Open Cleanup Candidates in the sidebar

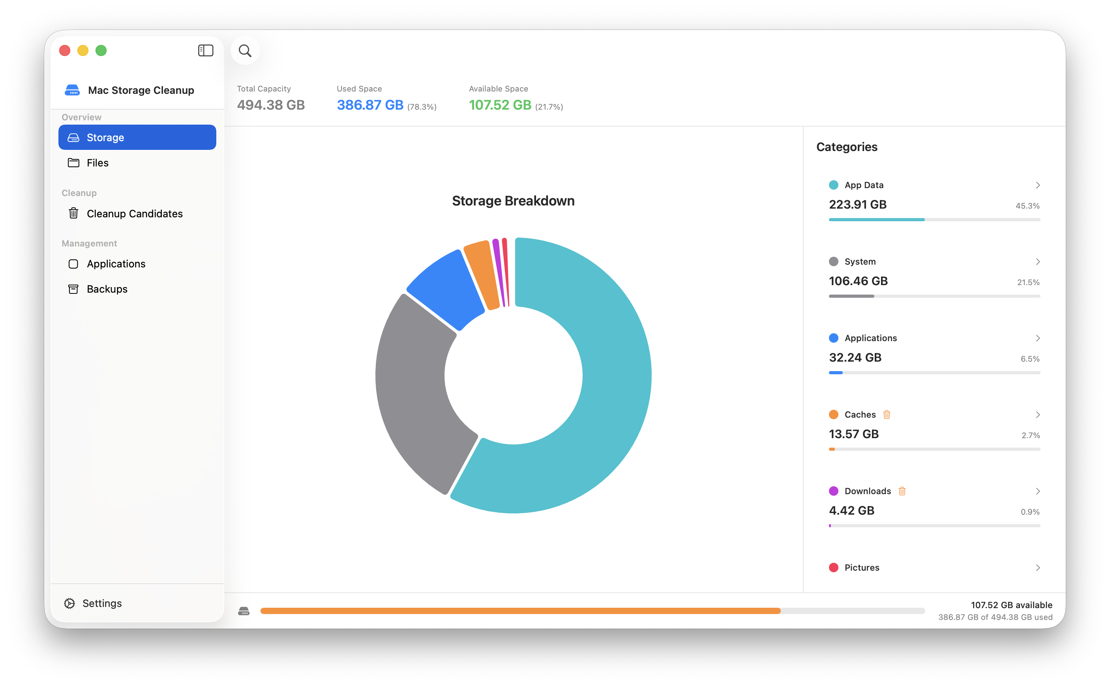(x=137, y=213)
